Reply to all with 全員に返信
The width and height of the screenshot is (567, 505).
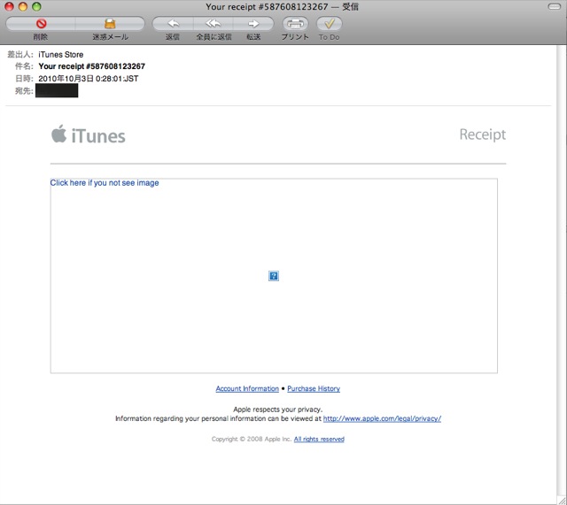point(214,24)
